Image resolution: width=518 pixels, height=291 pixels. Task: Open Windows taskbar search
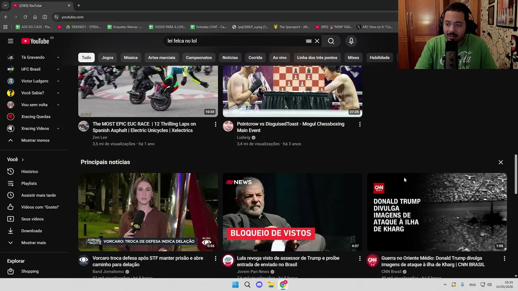coord(247,285)
